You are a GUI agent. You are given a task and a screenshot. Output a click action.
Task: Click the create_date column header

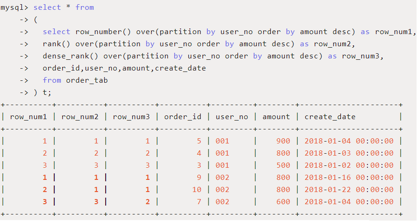tap(330, 117)
